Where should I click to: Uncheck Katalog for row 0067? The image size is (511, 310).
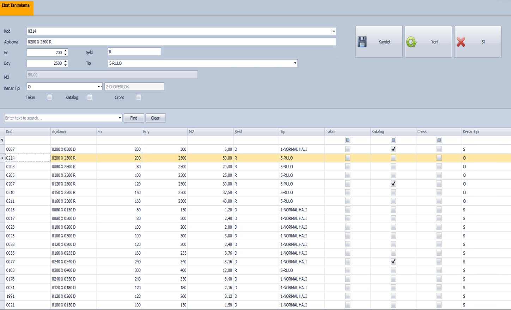393,149
